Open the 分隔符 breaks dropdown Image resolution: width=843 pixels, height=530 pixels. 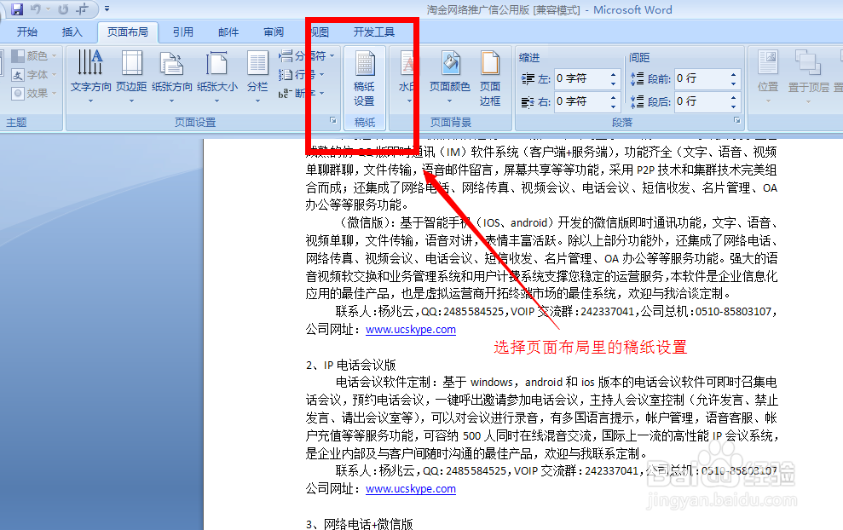click(307, 56)
